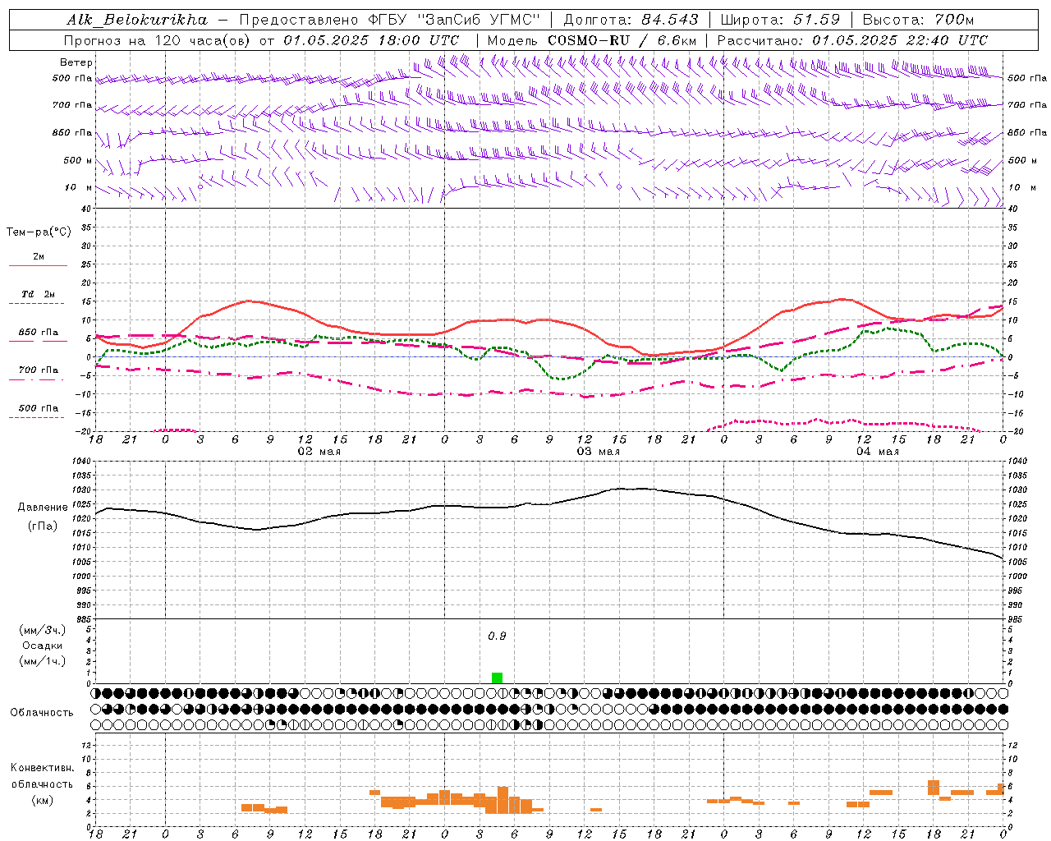This screenshot has height=841, width=1051.
Task: Click the Высота: 700м header field
Action: (x=918, y=20)
